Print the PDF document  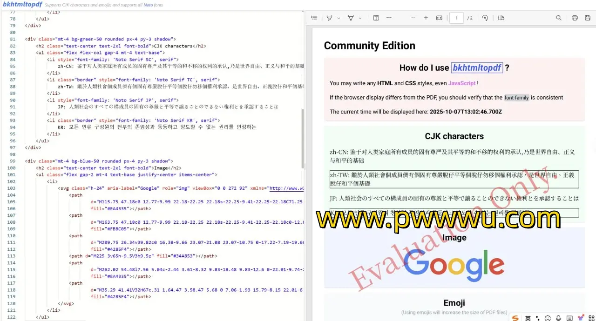575,18
